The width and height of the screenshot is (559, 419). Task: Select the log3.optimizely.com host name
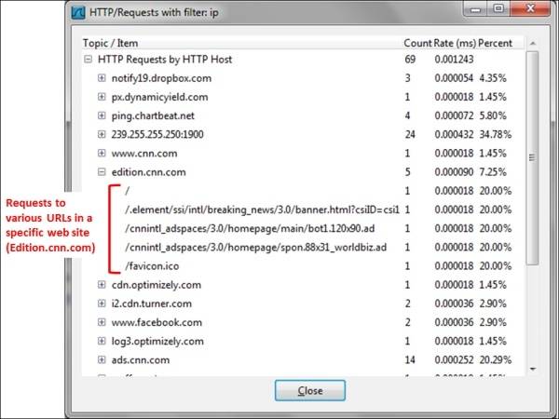click(x=157, y=342)
